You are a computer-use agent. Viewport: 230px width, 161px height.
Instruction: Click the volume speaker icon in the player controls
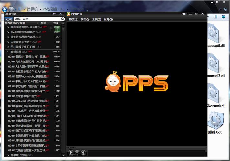pyautogui.click(x=83, y=152)
